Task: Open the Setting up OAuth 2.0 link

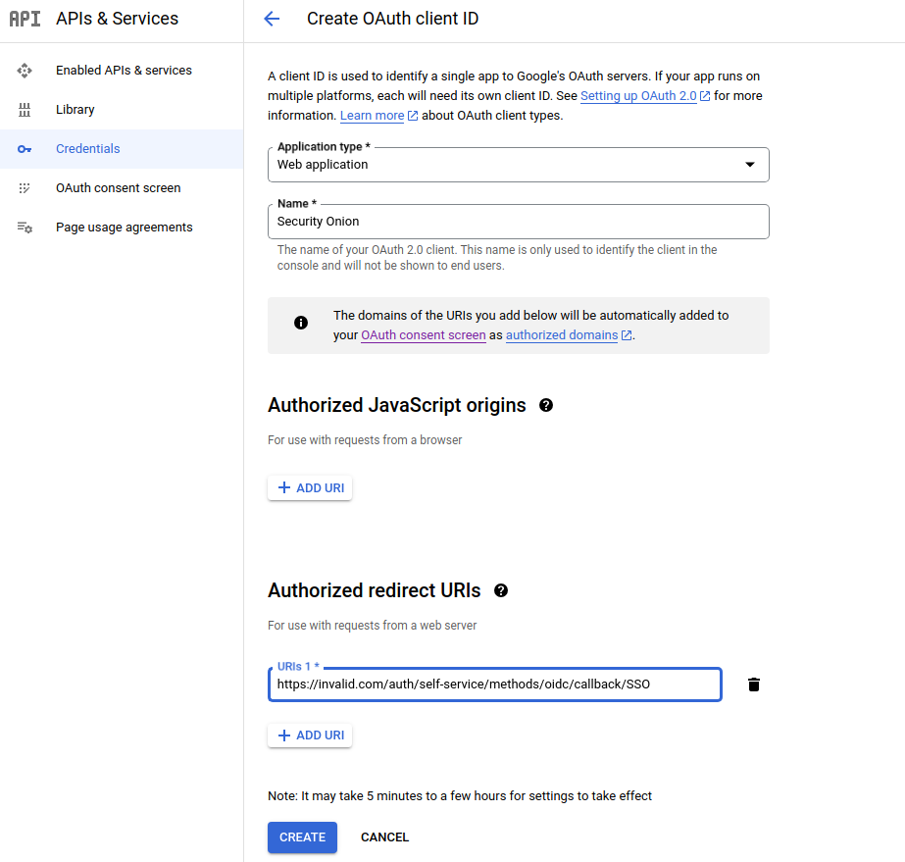Action: pyautogui.click(x=638, y=96)
